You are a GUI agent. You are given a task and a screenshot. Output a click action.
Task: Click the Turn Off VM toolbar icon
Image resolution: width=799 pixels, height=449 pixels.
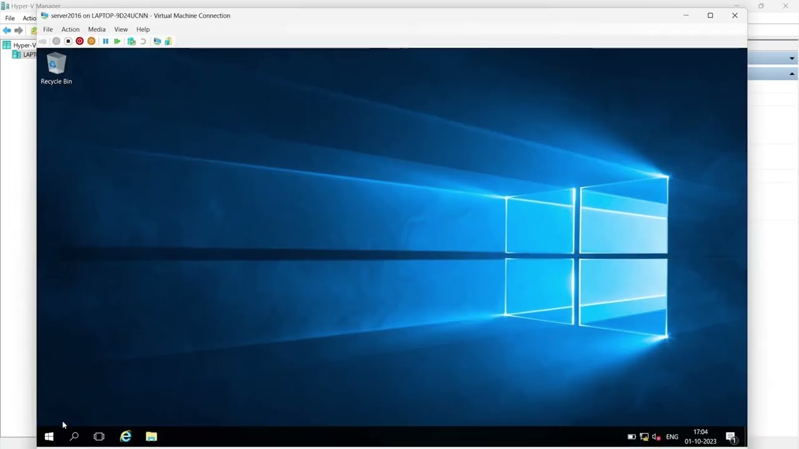coord(68,41)
